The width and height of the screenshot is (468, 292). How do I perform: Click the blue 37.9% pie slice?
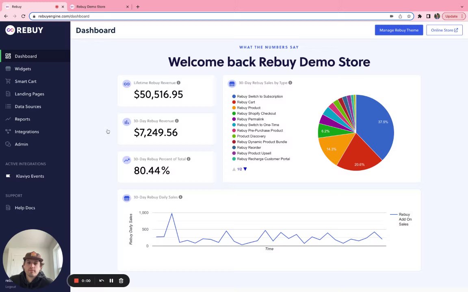[377, 125]
